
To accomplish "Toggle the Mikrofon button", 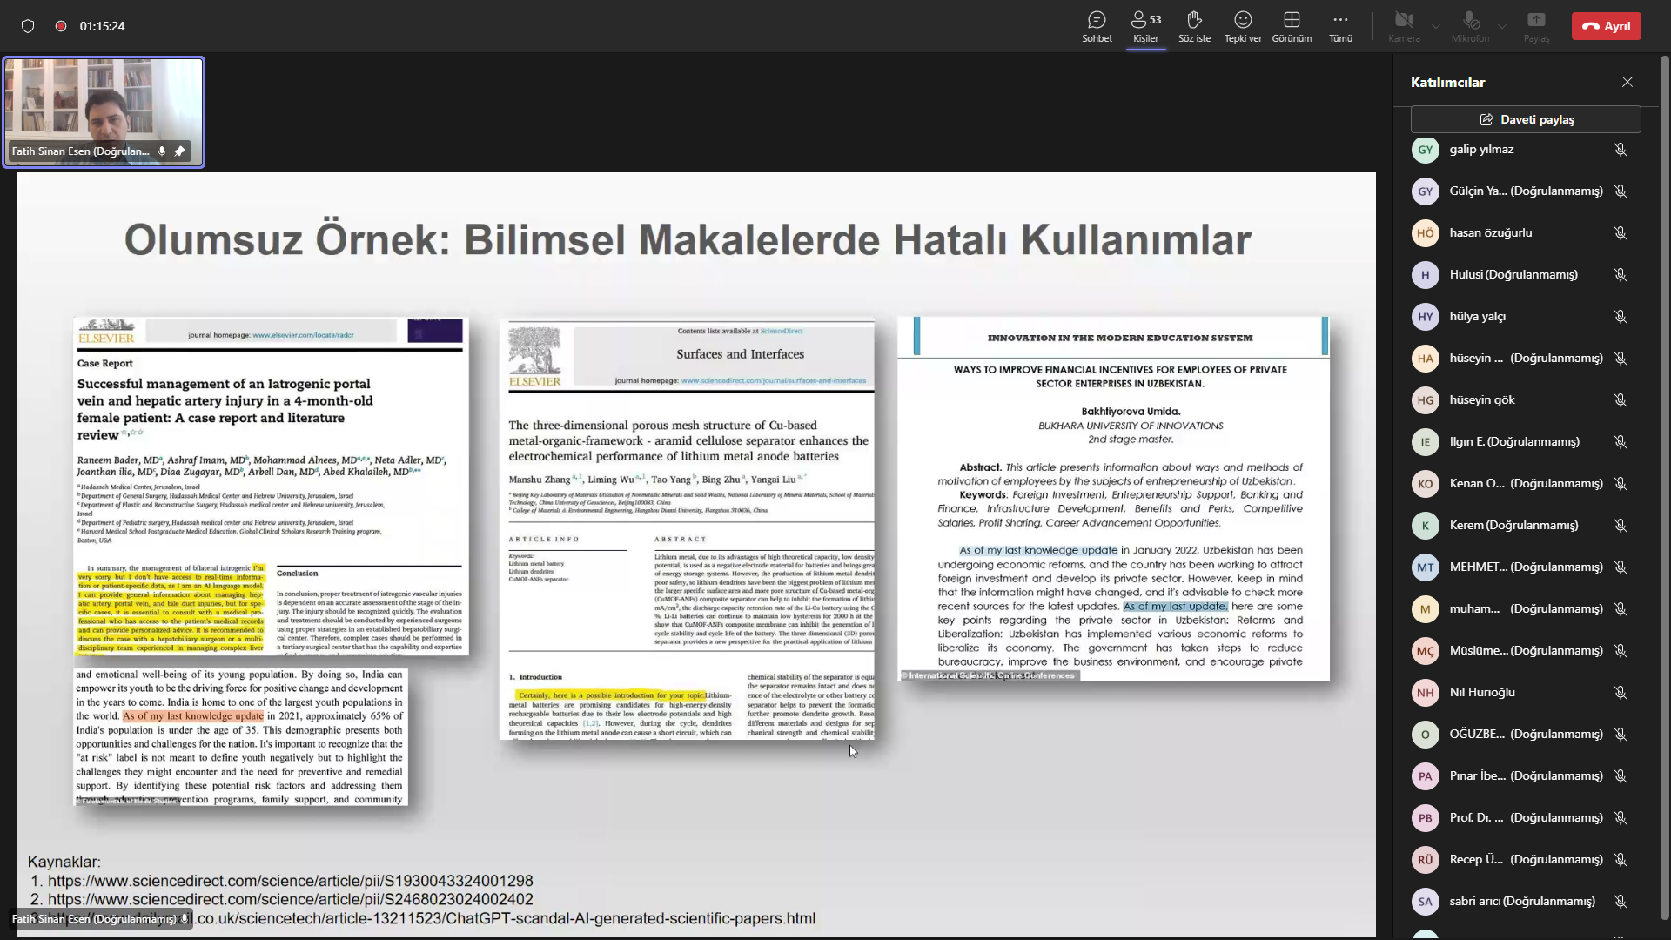I will coord(1470,26).
